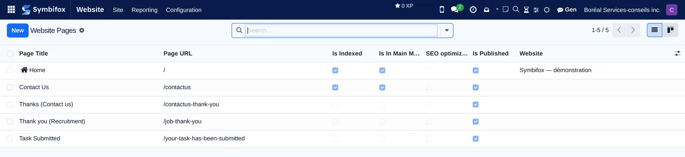Open the mobile phone preview icon
The width and height of the screenshot is (685, 157).
pos(442,9)
